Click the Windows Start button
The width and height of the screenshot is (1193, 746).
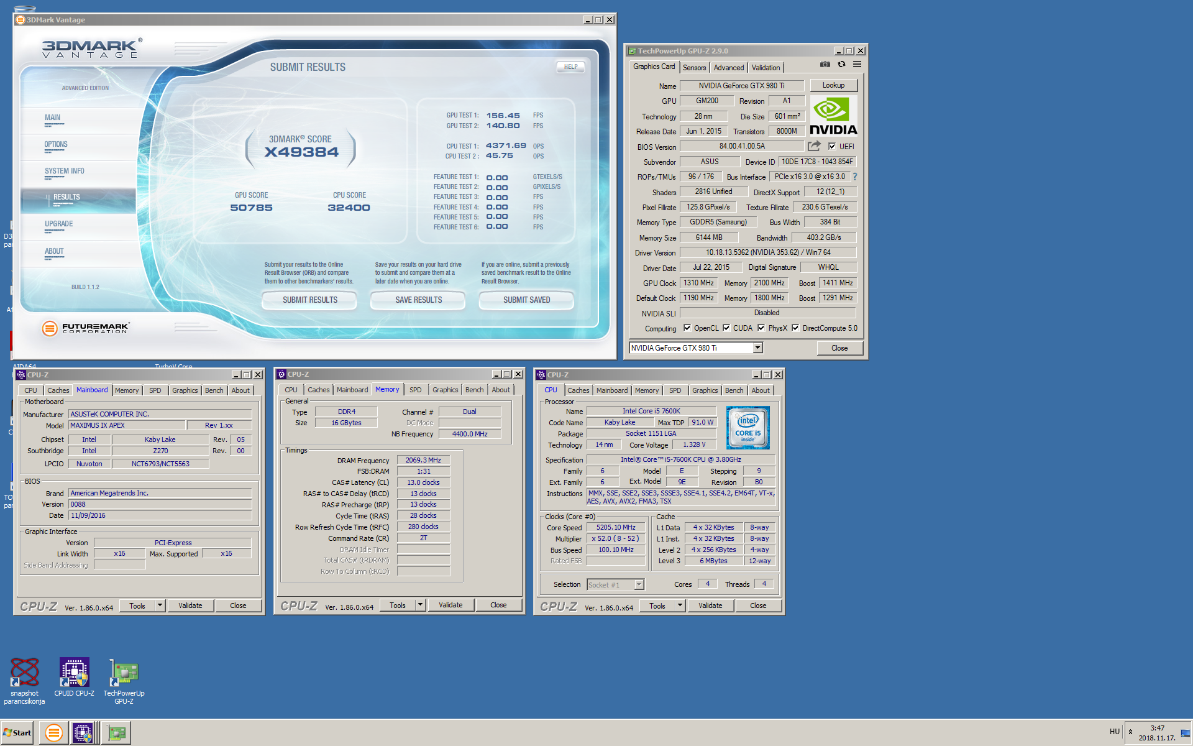coord(17,733)
